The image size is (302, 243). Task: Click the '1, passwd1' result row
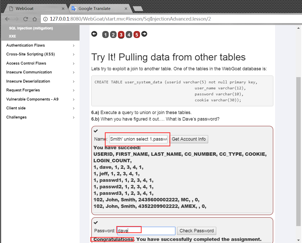123,180
